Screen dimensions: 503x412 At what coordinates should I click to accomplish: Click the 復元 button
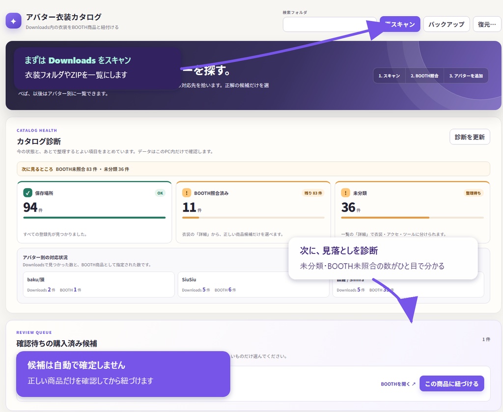pos(487,24)
